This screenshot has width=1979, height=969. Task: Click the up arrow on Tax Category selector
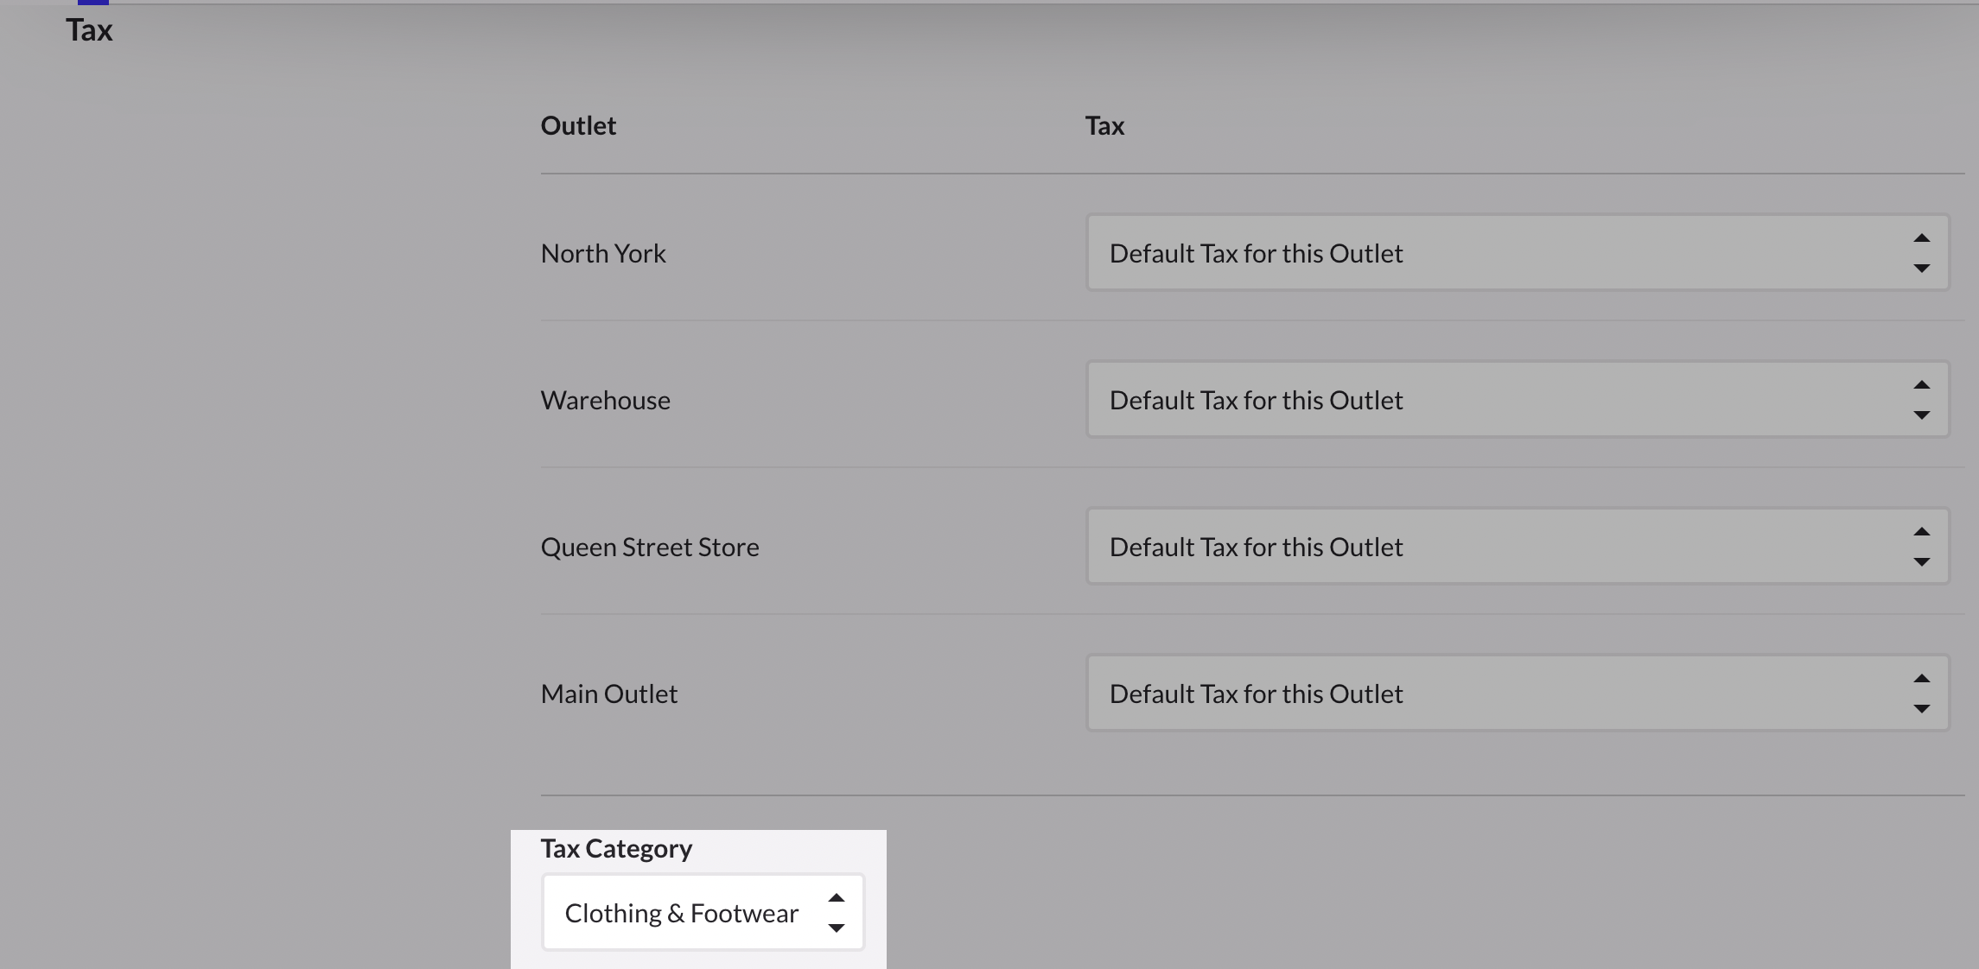pyautogui.click(x=836, y=898)
